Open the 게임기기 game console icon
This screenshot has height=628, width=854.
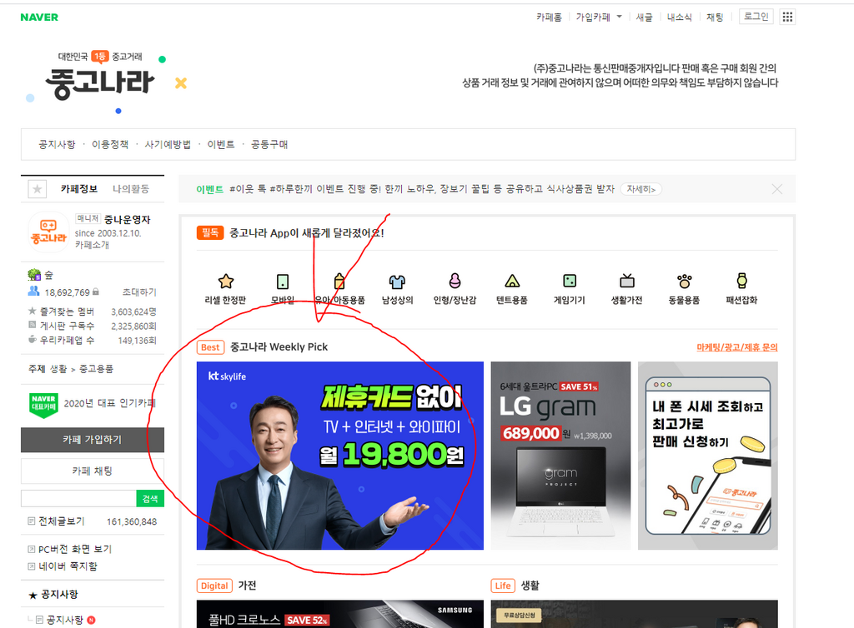point(570,282)
